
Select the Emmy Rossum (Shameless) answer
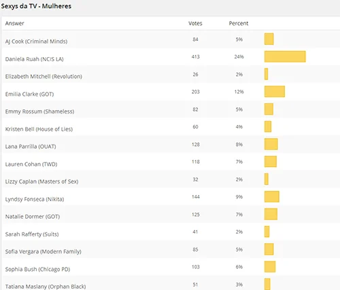coord(39,111)
